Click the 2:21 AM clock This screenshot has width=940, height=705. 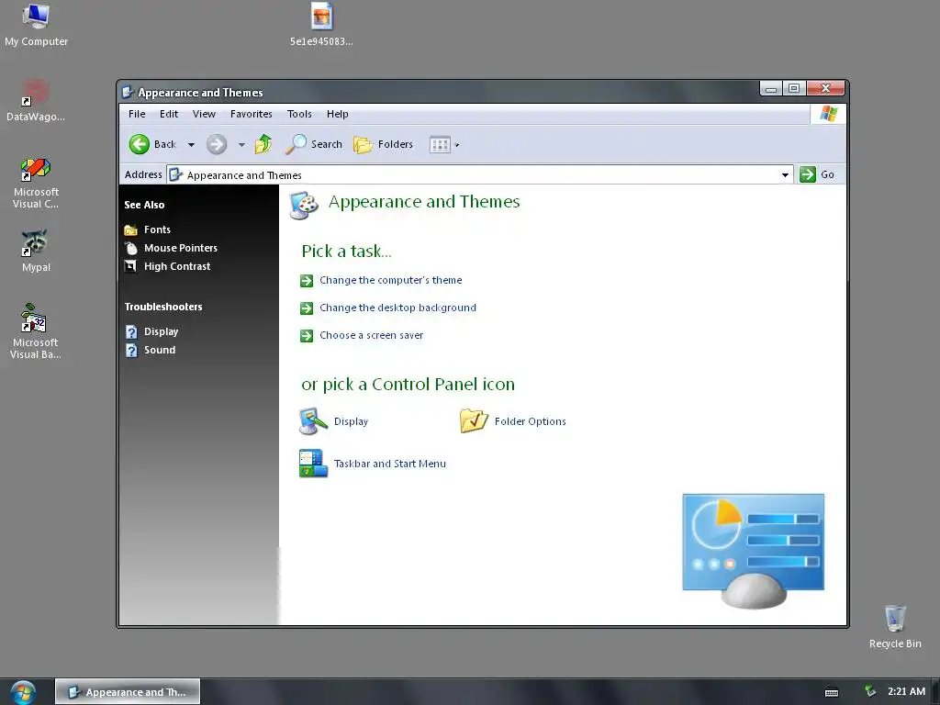(906, 692)
